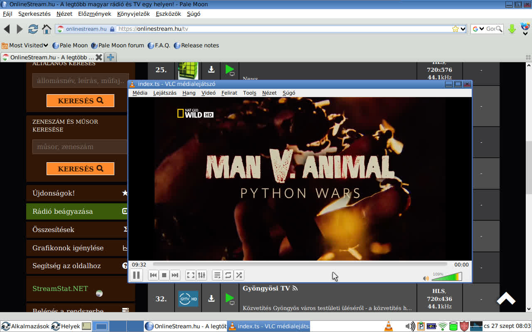Open the StreamStat.NET link
Screen dimensions: 532x332
60,288
